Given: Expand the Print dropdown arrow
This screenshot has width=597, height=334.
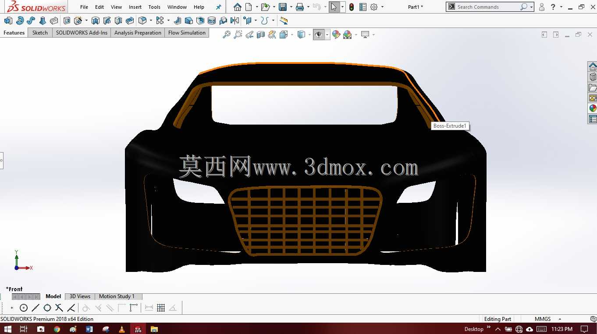Looking at the screenshot, I should 308,7.
